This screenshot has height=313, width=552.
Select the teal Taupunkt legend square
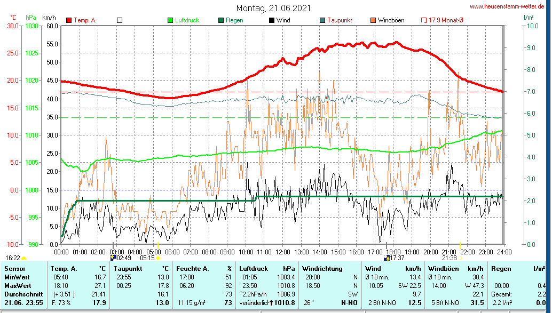click(322, 20)
